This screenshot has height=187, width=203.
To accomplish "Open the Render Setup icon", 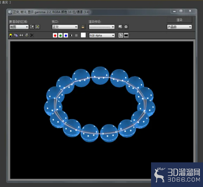I will click(x=120, y=27).
